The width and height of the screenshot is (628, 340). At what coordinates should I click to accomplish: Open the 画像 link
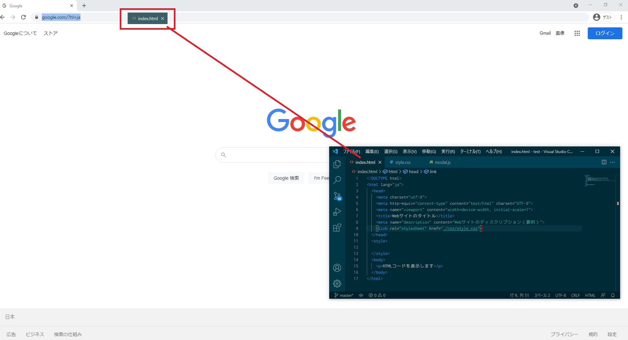[560, 33]
